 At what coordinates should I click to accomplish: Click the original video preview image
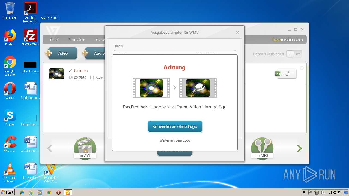[x=151, y=88]
